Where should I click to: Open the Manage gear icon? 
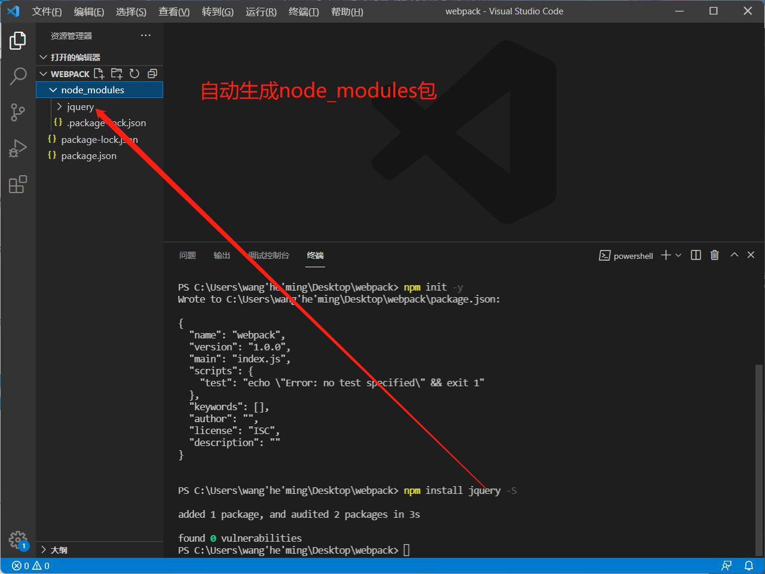pos(18,541)
